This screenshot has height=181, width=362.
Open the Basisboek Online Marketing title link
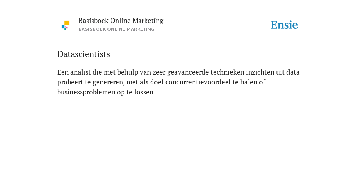point(121,21)
